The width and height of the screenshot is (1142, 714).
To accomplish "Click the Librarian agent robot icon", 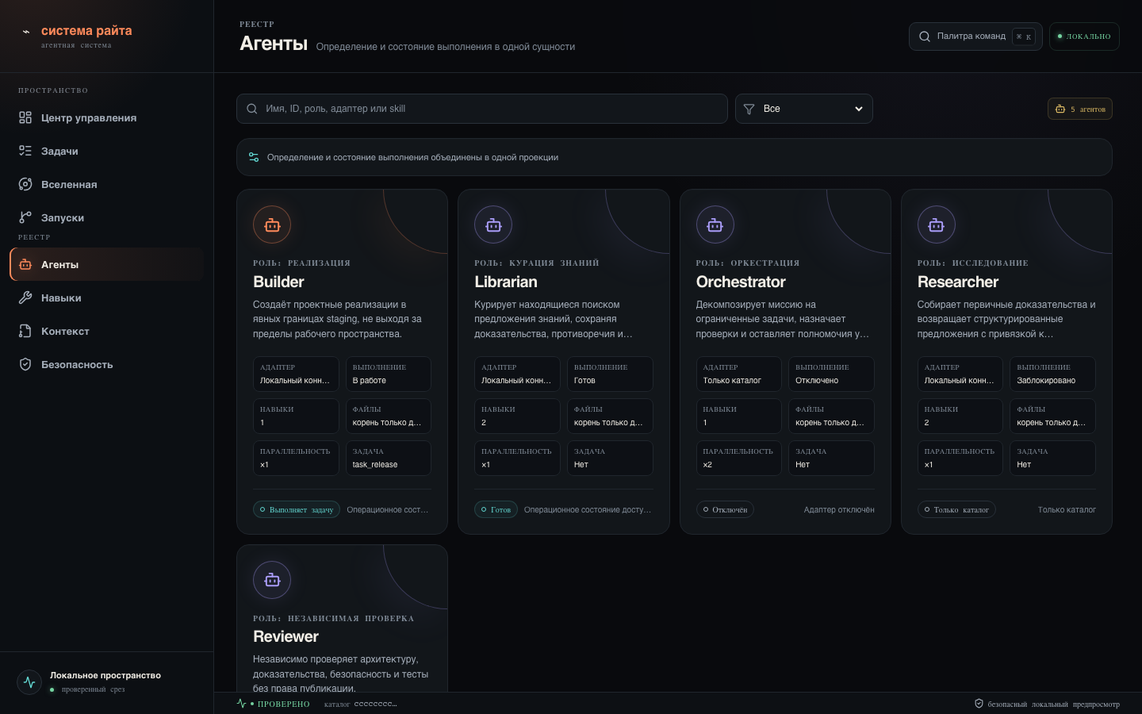I will (493, 225).
